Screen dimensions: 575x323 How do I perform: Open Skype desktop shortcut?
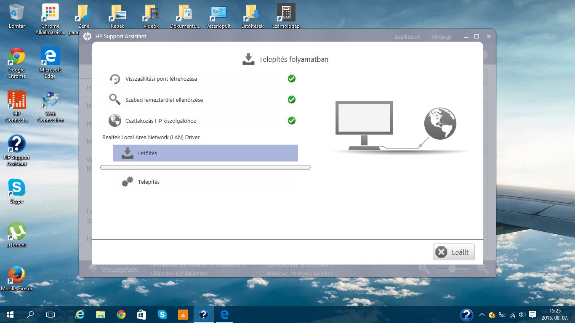[17, 191]
